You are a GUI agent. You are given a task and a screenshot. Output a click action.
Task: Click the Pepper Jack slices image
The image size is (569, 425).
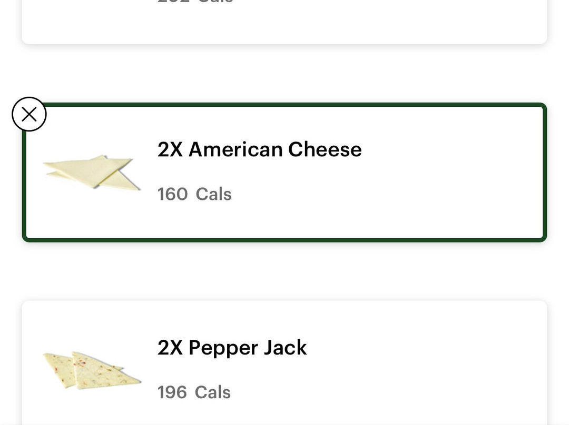pos(91,370)
